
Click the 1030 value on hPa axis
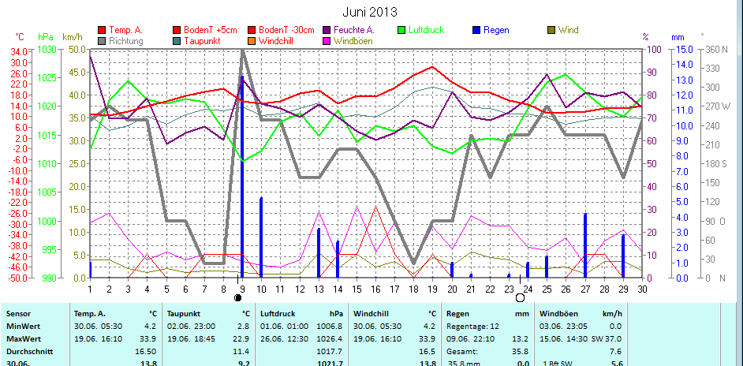(x=47, y=50)
